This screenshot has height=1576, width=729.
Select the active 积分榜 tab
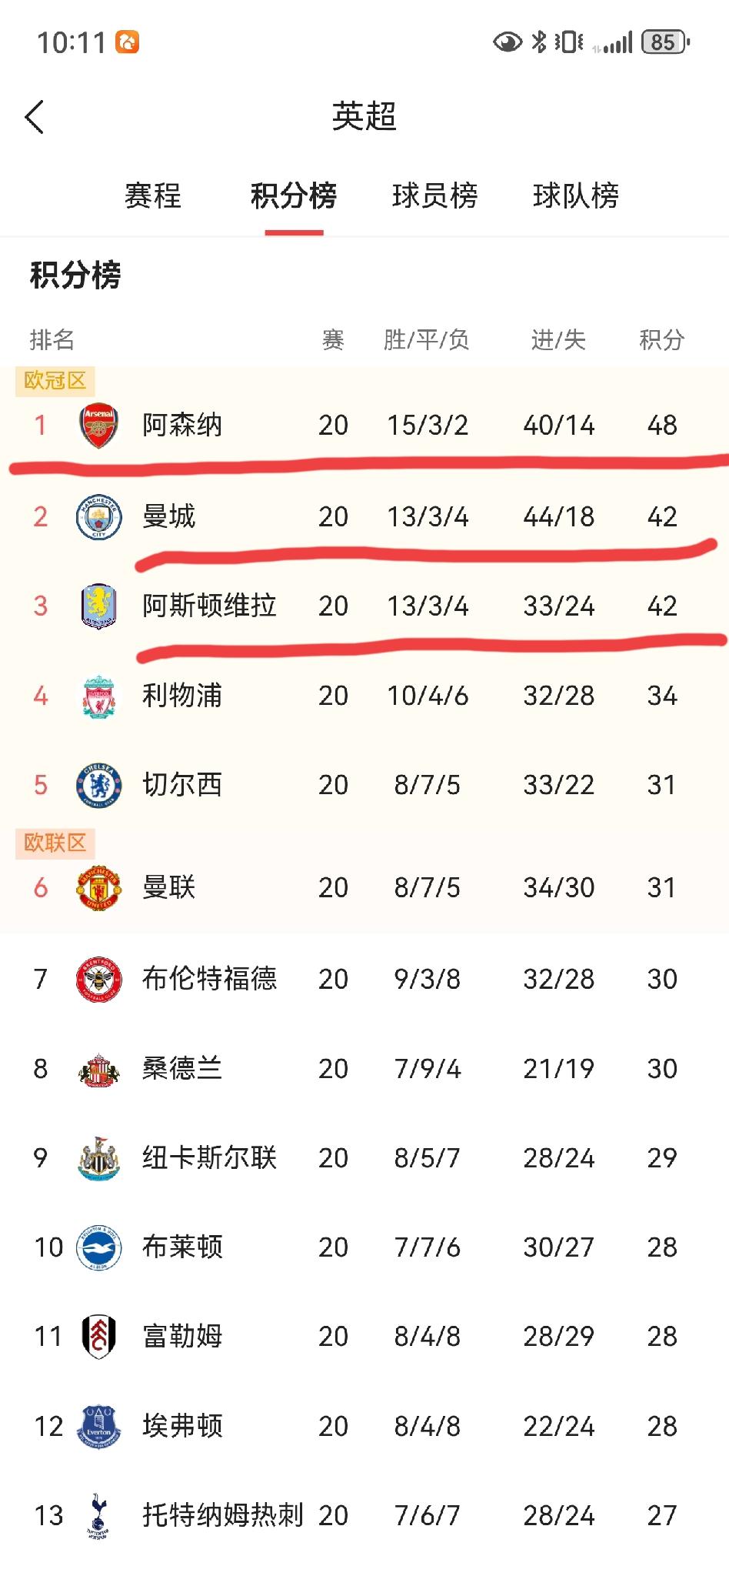click(294, 195)
